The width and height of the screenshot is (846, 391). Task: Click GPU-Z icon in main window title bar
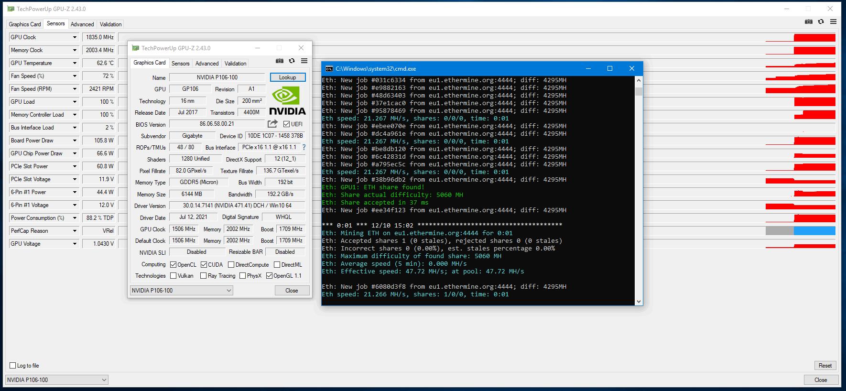tap(11, 9)
